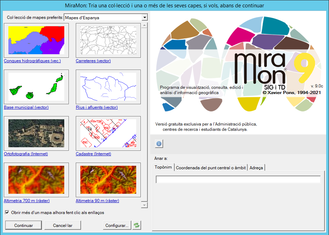Switch to the Topònim tab
Viewport: 329px width, 235px height.
[x=163, y=167]
